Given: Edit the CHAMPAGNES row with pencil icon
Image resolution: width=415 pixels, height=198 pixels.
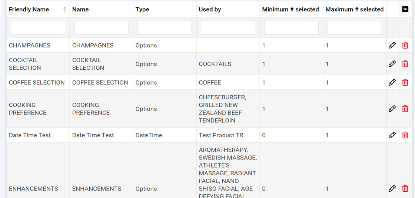Looking at the screenshot, I should tap(392, 45).
